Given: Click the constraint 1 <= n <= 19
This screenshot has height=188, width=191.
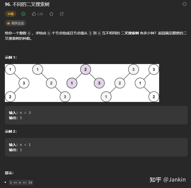Looking at the screenshot, I should coord(21,183).
